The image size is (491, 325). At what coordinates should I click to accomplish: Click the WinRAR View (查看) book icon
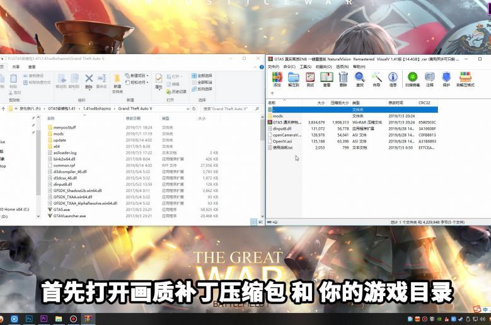click(326, 79)
